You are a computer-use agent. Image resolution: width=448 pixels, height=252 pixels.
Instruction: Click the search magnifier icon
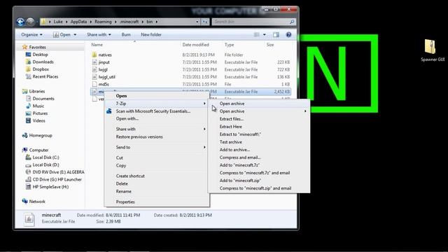292,22
